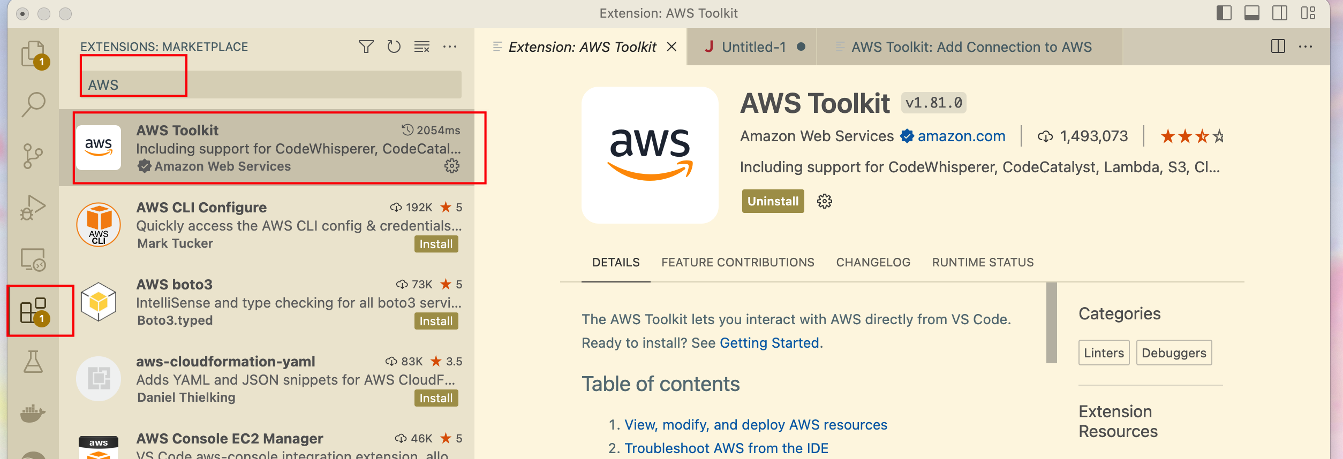Viewport: 1343px width, 459px height.
Task: Open the FEATURE CONTRIBUTIONS tab
Action: point(738,263)
